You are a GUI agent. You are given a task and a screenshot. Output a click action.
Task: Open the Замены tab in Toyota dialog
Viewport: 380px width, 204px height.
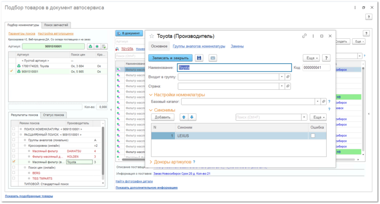pos(237,46)
